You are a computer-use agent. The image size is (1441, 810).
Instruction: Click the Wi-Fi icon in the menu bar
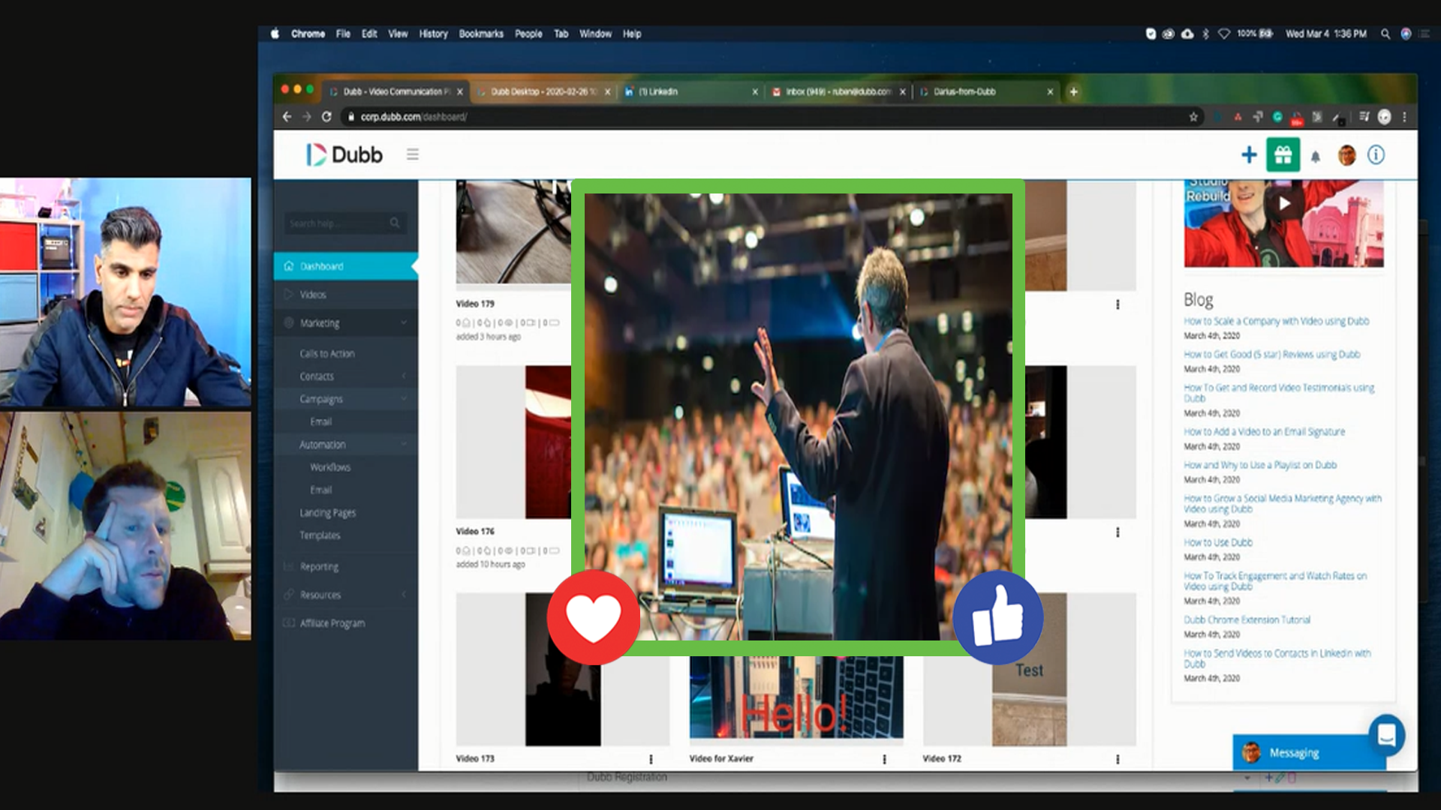(1224, 34)
